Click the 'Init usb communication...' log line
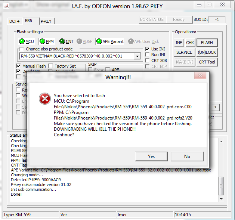235x220 pixels. [x=33, y=189]
